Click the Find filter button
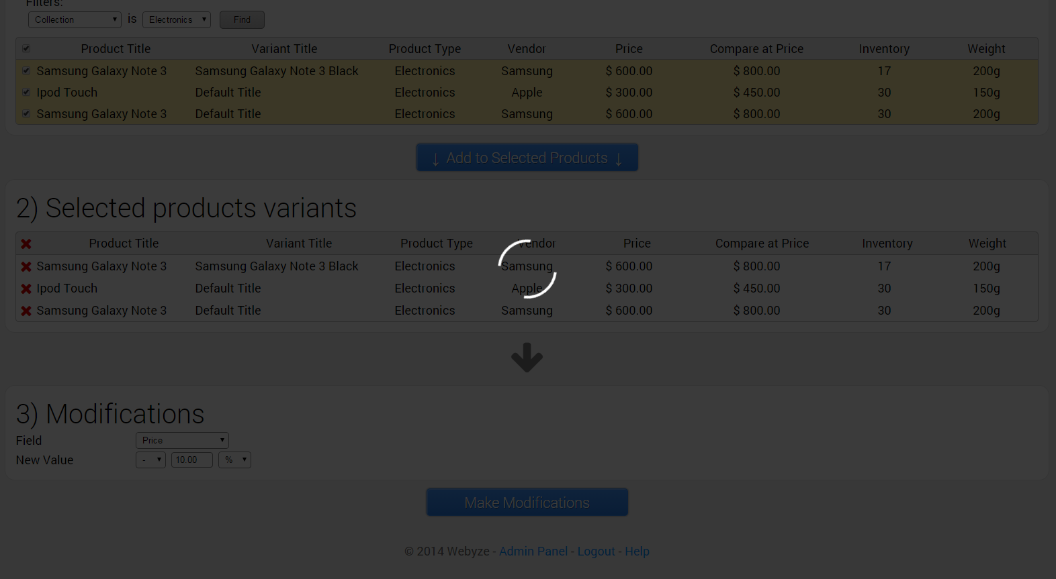1056x579 pixels. [x=242, y=19]
